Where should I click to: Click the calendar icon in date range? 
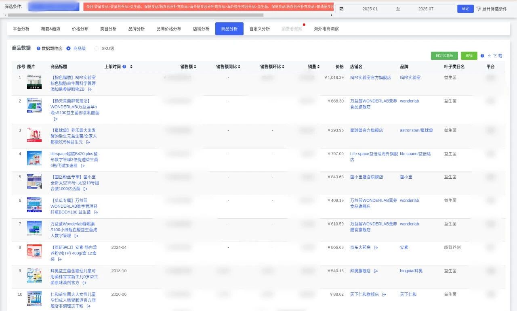pos(341,9)
